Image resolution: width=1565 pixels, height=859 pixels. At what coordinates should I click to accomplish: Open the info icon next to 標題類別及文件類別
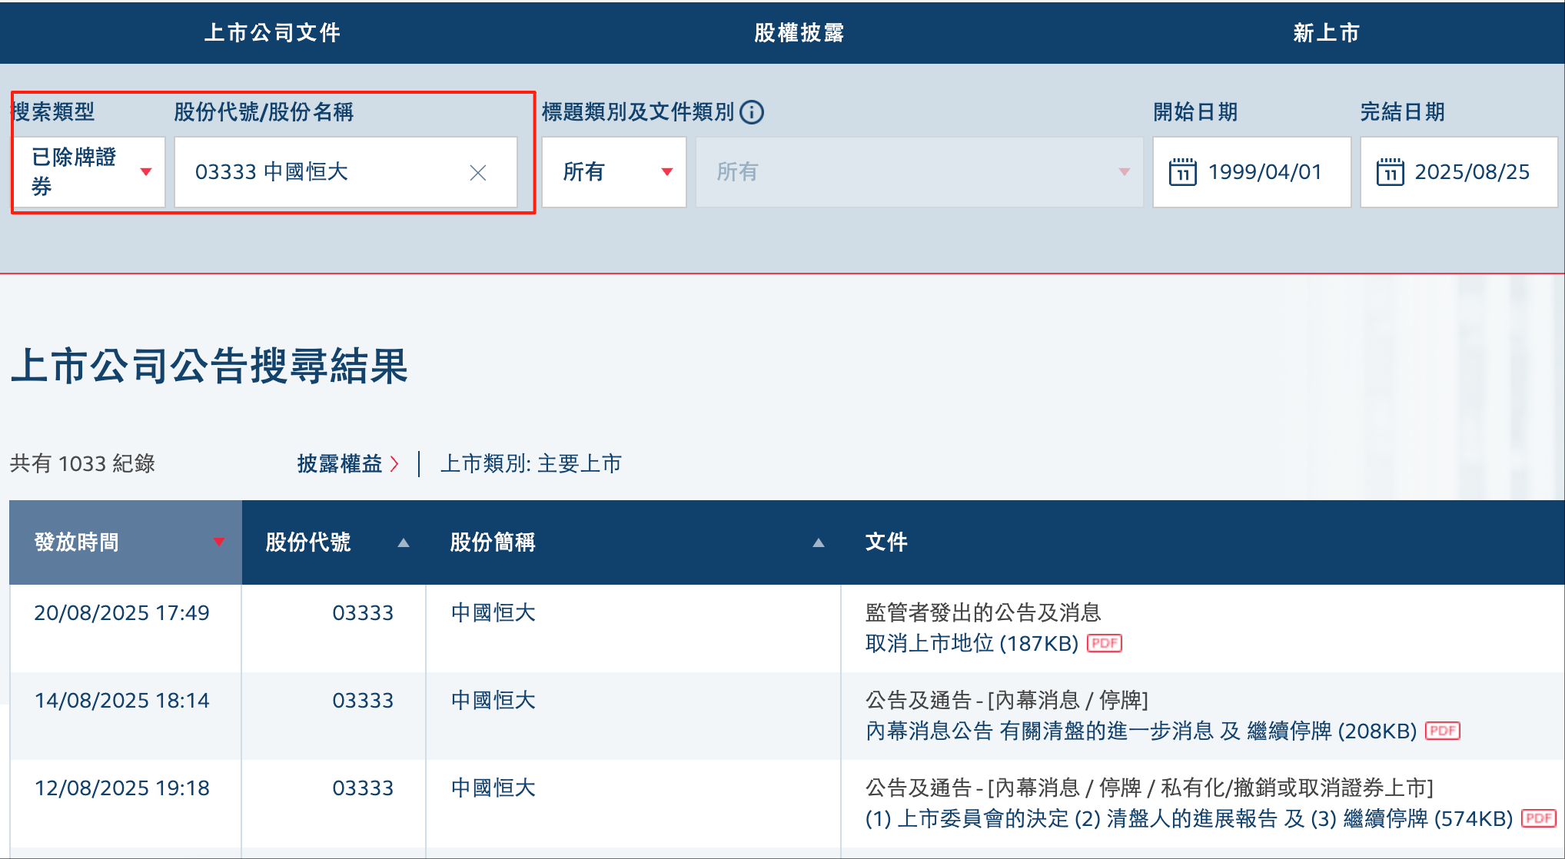point(752,113)
